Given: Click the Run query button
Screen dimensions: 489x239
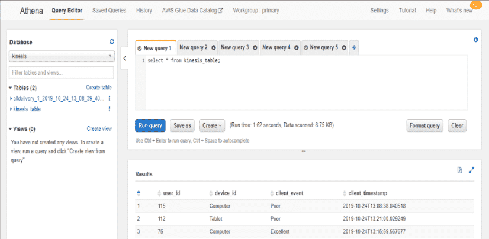Looking at the screenshot, I should pyautogui.click(x=150, y=125).
